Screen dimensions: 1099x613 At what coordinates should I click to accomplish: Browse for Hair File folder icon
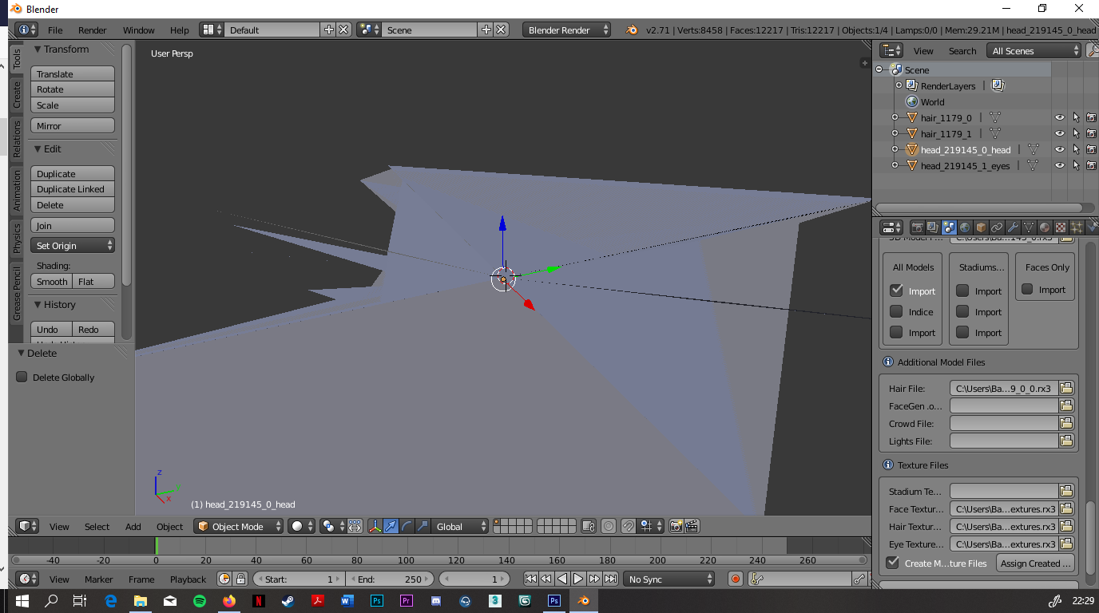[1066, 388]
